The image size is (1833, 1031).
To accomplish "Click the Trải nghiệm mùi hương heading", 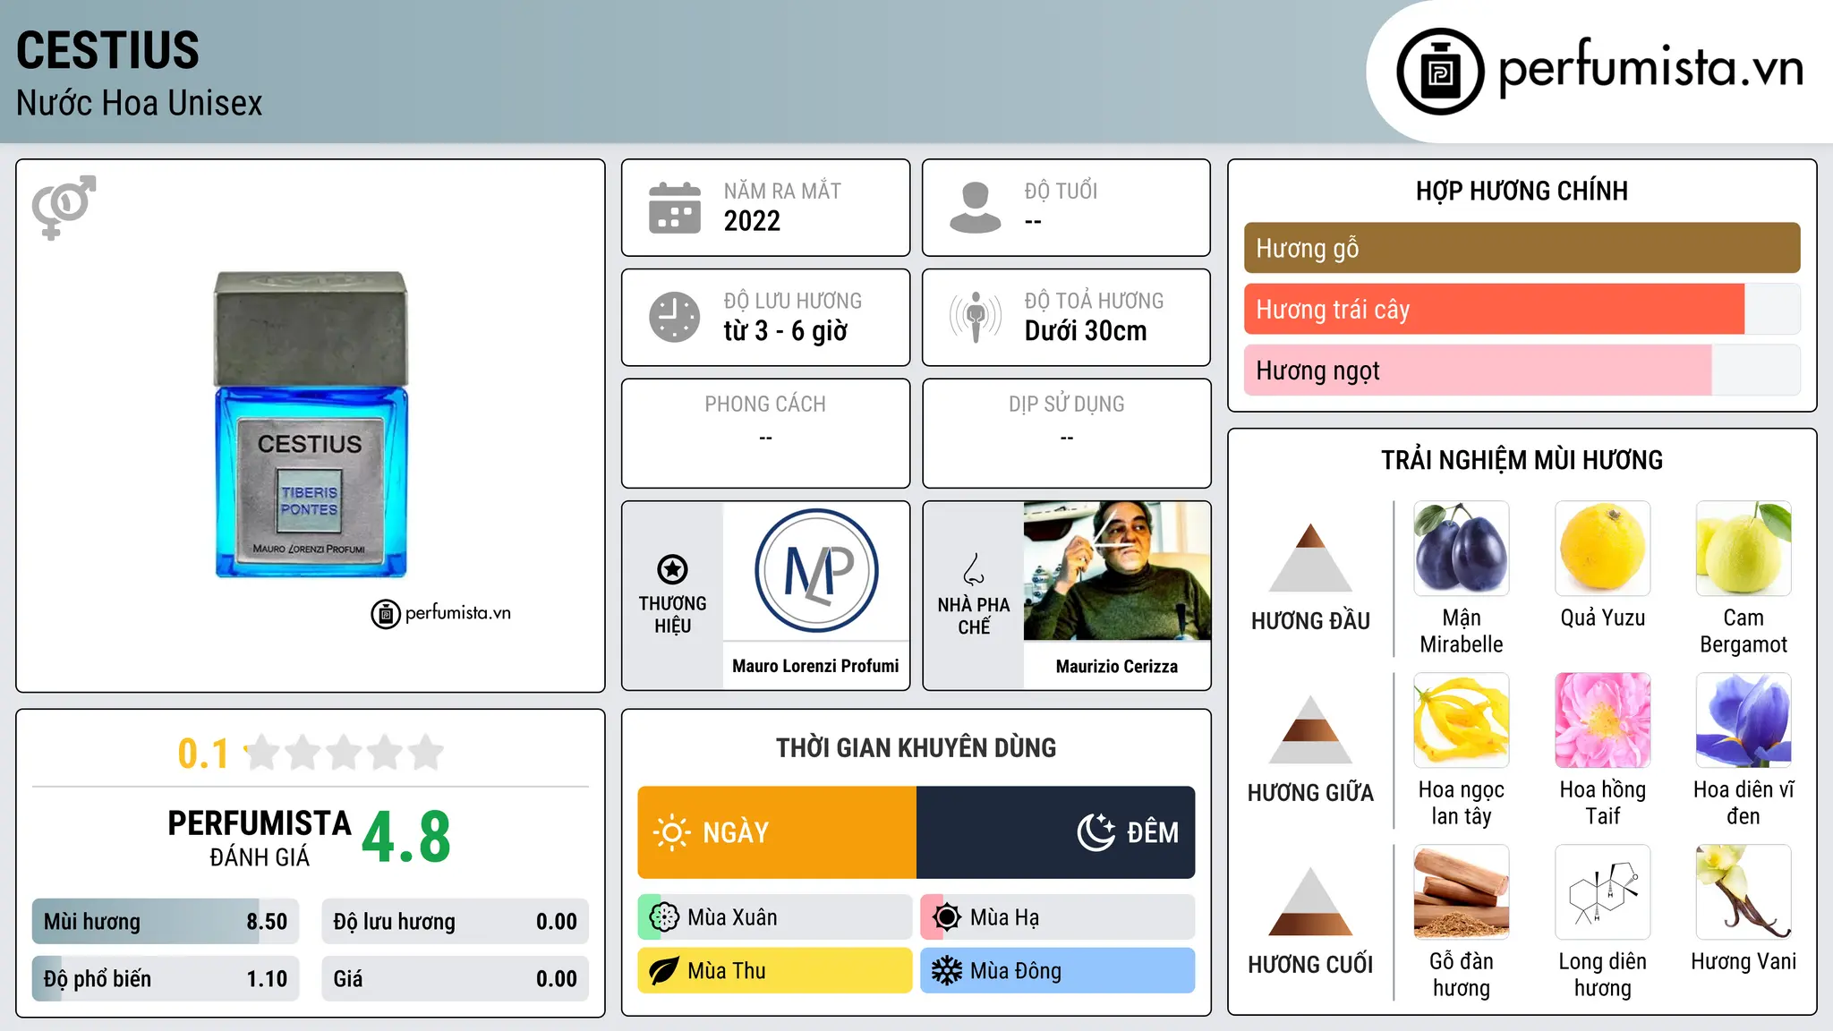I will point(1522,460).
